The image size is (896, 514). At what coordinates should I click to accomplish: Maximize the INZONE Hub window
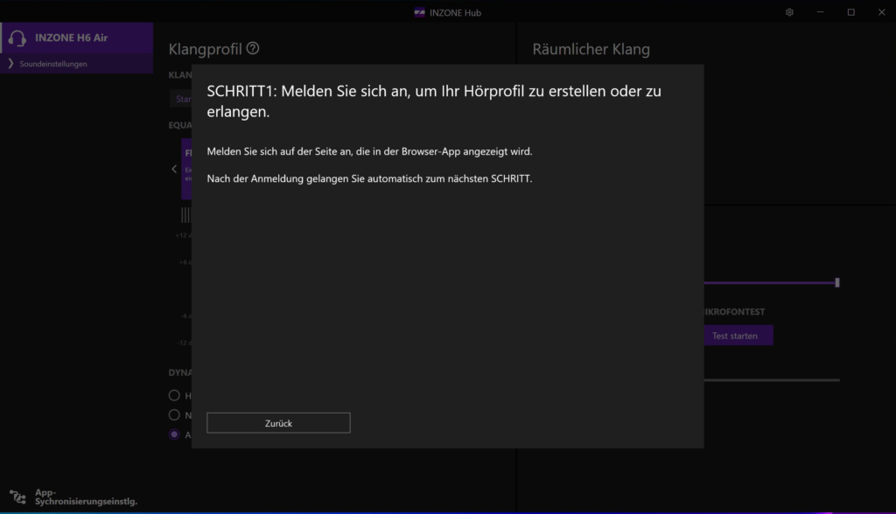(850, 12)
